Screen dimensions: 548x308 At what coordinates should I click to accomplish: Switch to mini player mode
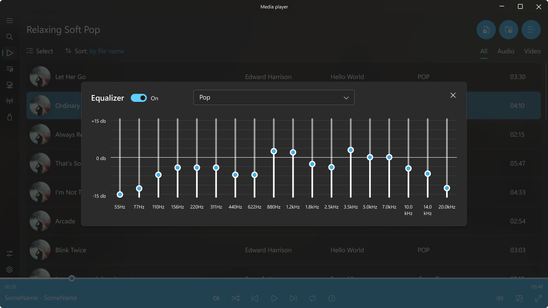coord(519,298)
